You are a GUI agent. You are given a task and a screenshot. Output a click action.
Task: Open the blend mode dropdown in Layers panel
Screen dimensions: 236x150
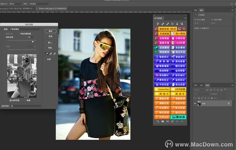click(201, 94)
